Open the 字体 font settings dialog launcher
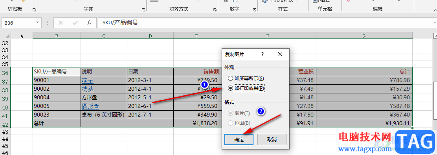 [143, 10]
